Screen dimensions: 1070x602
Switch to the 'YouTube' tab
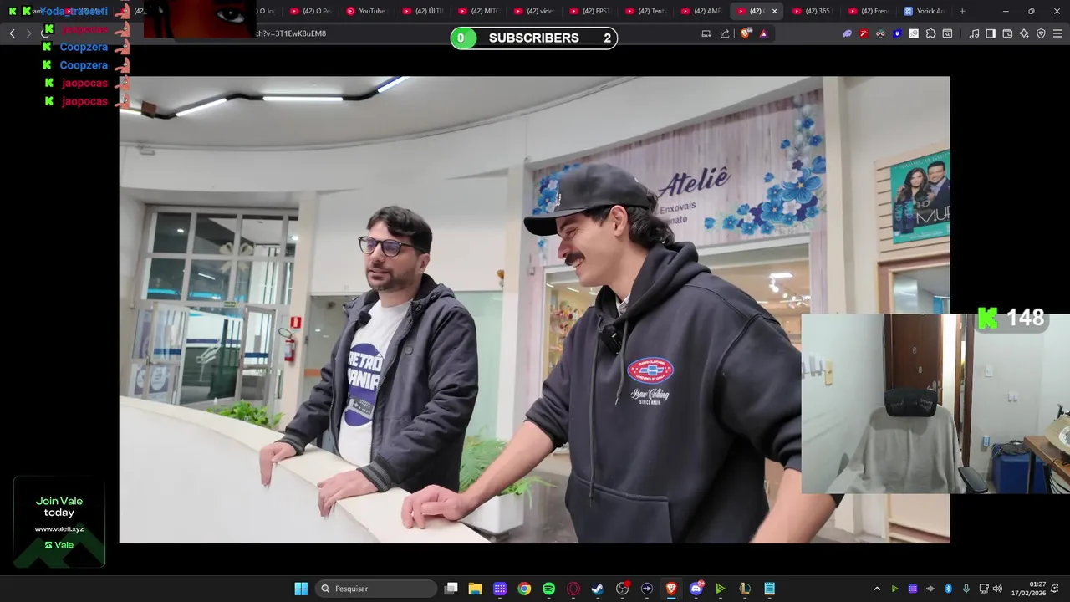[366, 11]
